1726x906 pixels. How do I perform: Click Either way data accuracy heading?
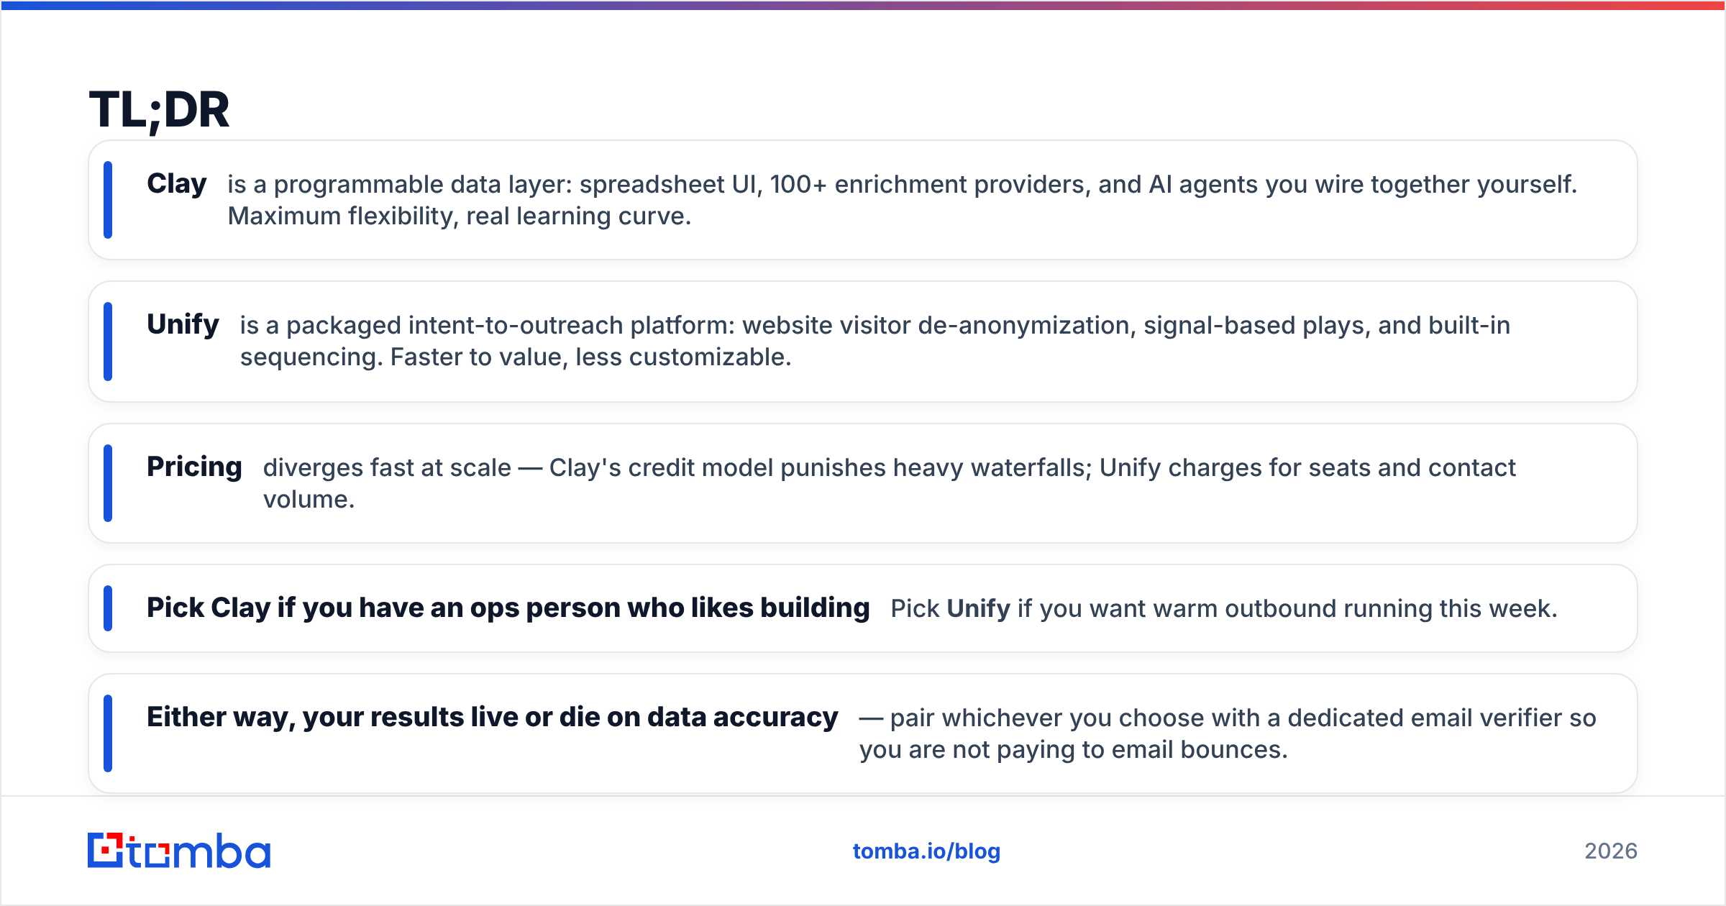coord(493,718)
